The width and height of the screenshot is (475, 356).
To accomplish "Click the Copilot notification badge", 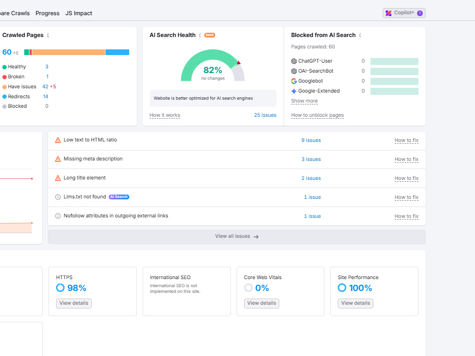I will [x=419, y=13].
